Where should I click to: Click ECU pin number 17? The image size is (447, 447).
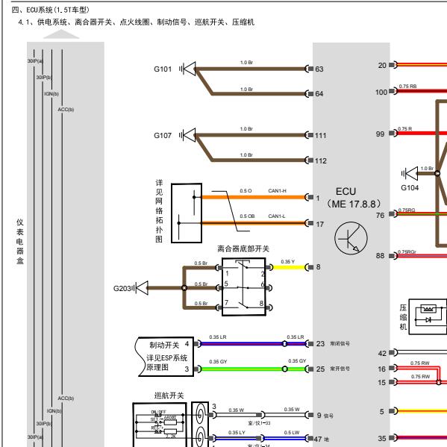pyautogui.click(x=320, y=225)
